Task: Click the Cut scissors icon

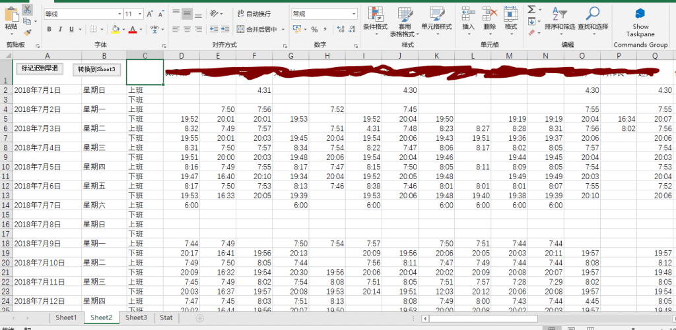Action: [27, 9]
